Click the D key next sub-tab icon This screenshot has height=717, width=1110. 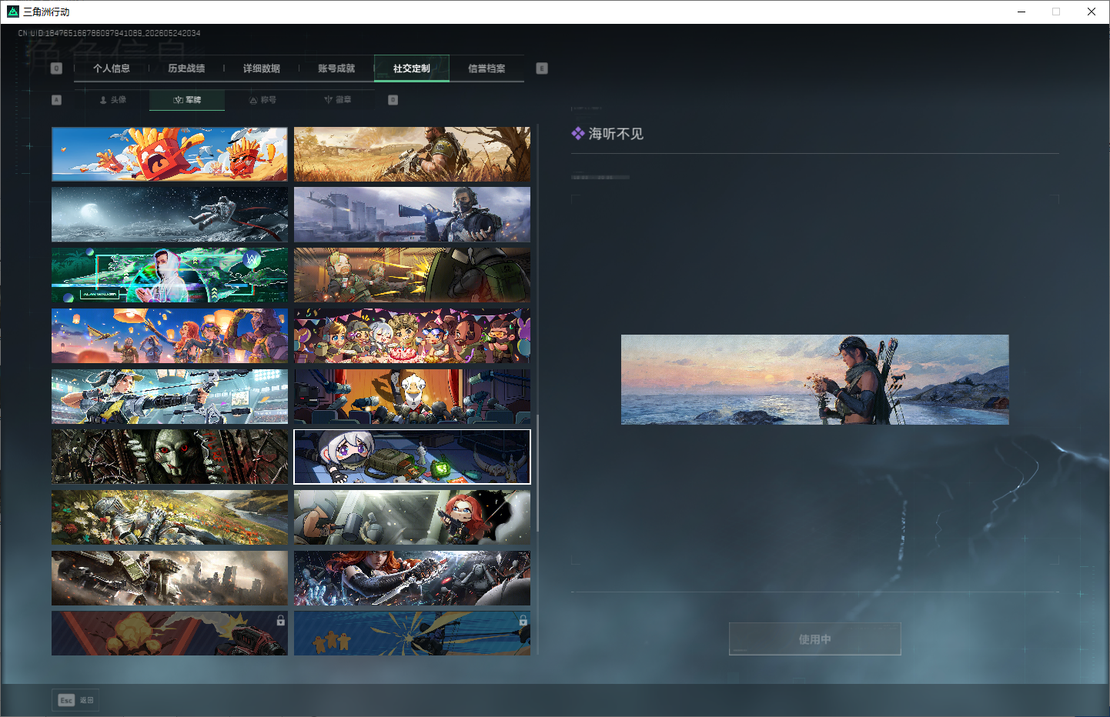pos(393,100)
